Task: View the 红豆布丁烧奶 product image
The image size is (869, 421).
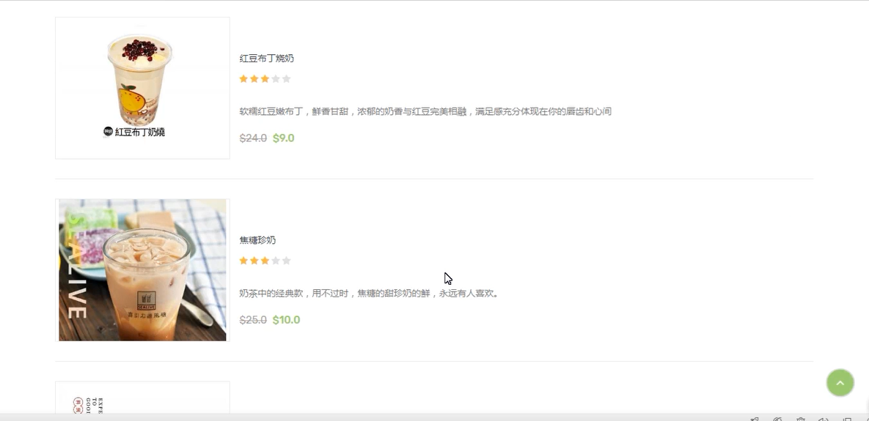Action: pyautogui.click(x=142, y=88)
